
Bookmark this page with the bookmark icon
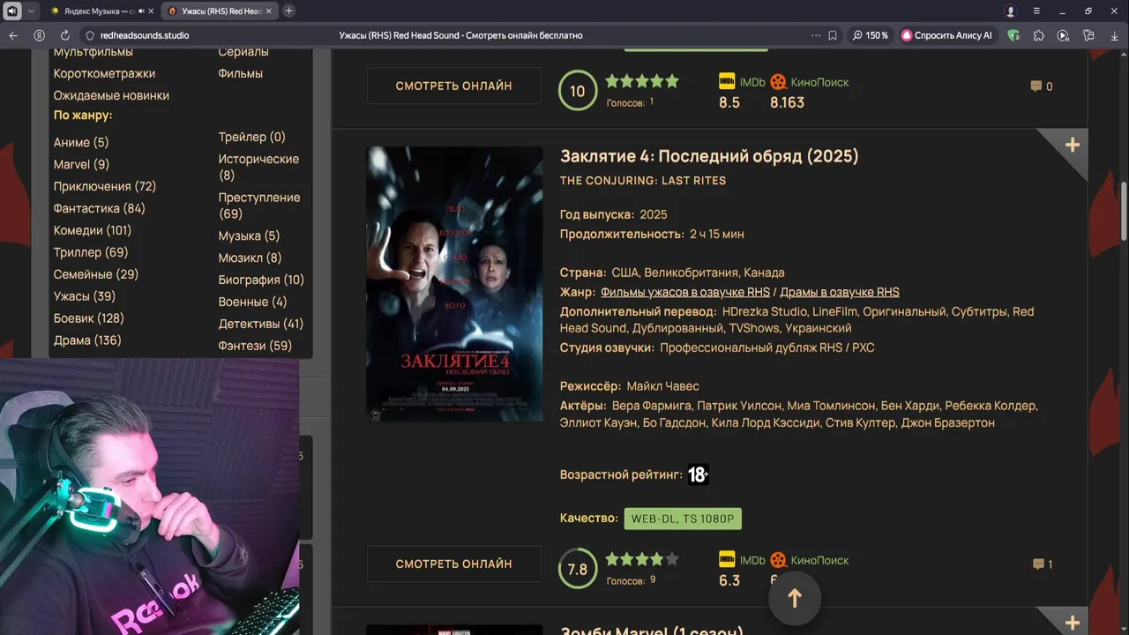point(833,35)
